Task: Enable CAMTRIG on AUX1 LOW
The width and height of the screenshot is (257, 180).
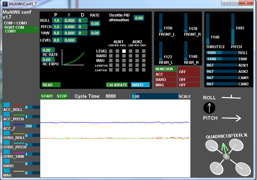Action: [111, 70]
